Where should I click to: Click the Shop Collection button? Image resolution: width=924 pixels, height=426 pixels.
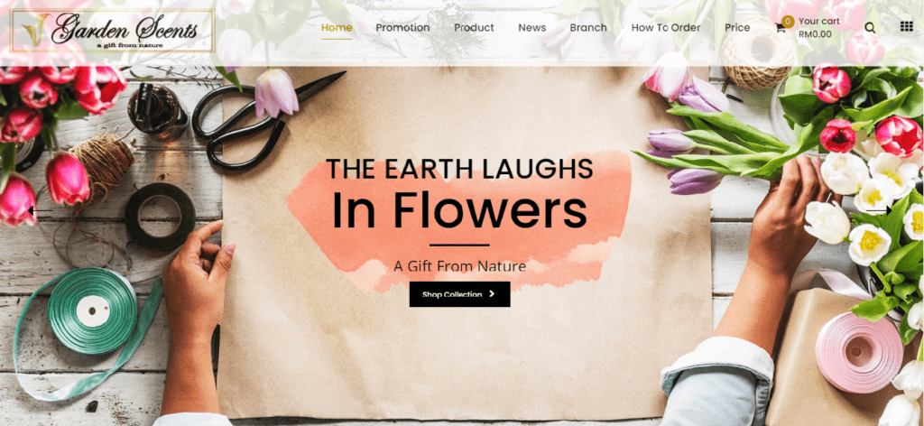tap(459, 294)
